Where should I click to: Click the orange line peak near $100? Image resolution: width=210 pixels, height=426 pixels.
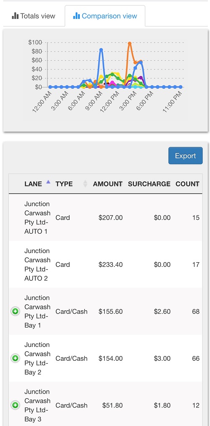click(x=129, y=43)
